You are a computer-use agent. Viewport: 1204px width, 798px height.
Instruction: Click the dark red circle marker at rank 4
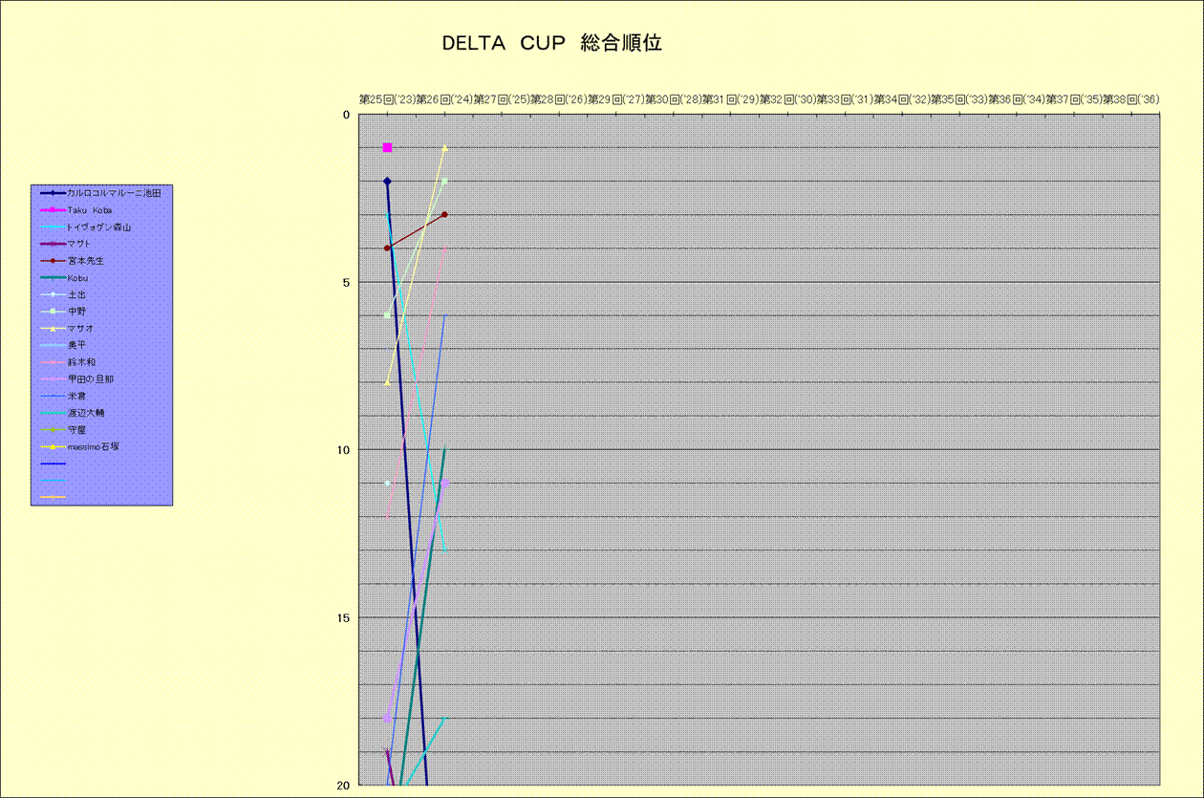(x=387, y=248)
